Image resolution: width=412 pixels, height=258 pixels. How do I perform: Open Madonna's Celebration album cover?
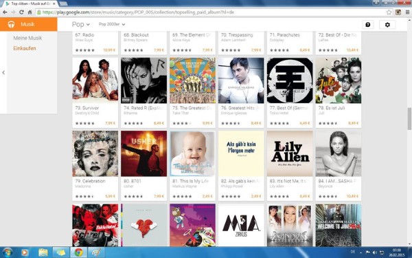pyautogui.click(x=95, y=153)
